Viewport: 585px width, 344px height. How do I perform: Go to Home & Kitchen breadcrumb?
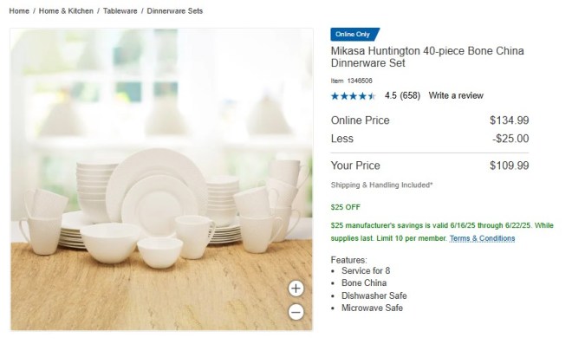coord(66,10)
